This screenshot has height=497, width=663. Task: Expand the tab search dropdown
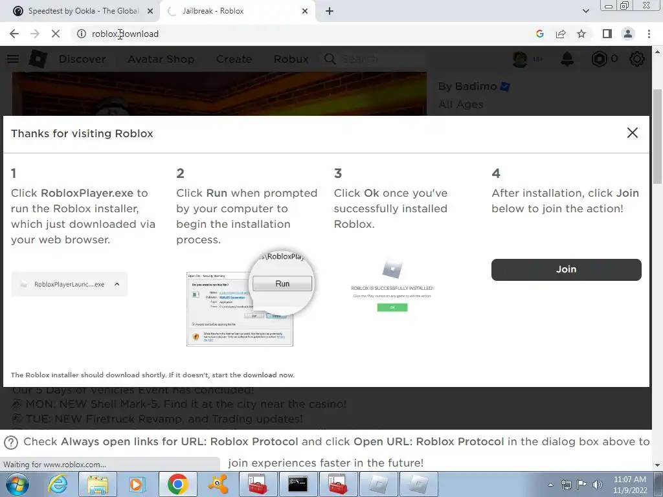pyautogui.click(x=585, y=11)
